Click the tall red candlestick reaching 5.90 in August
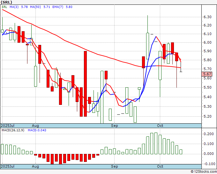 [86, 84]
